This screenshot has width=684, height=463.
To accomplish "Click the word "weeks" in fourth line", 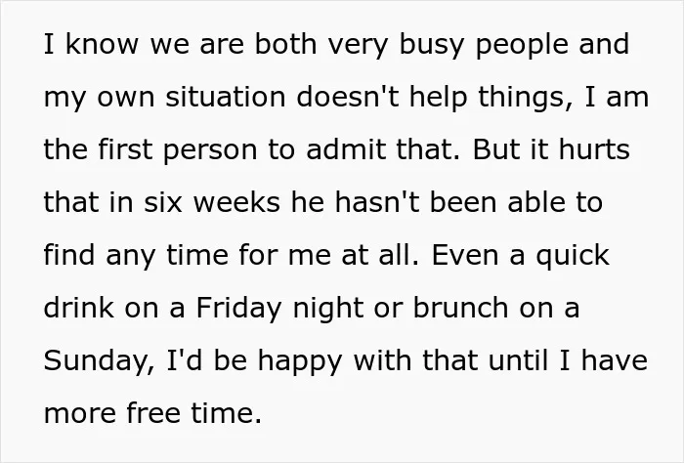I will 236,202.
